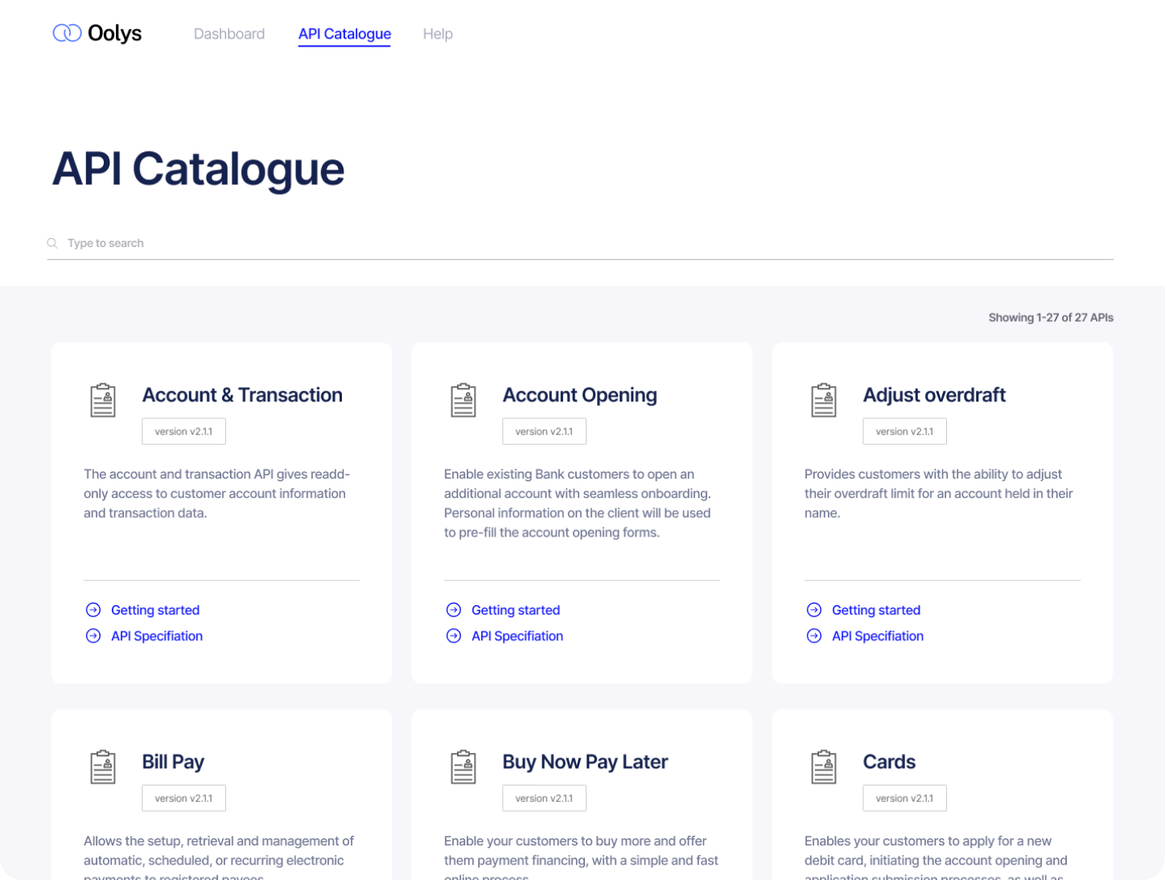Click the Oolys logo icon

67,33
